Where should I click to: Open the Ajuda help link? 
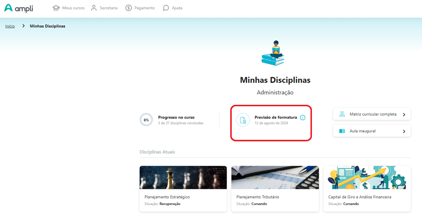point(172,8)
